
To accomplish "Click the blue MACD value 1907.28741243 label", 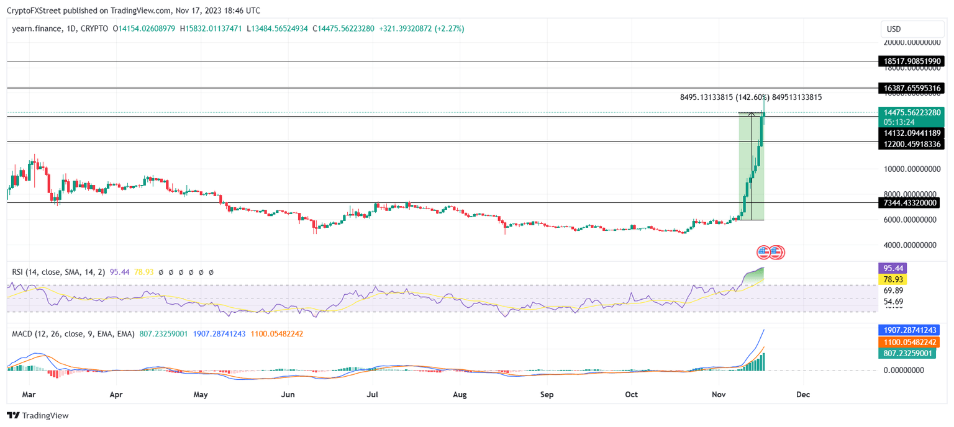I will pos(911,330).
